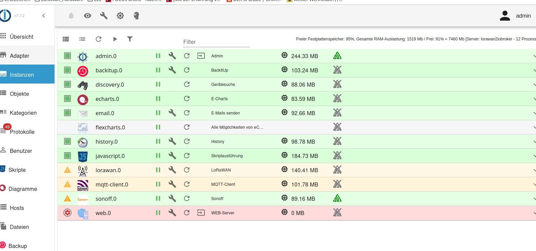Open the Objekte menu item
The width and height of the screenshot is (536, 251).
19,94
